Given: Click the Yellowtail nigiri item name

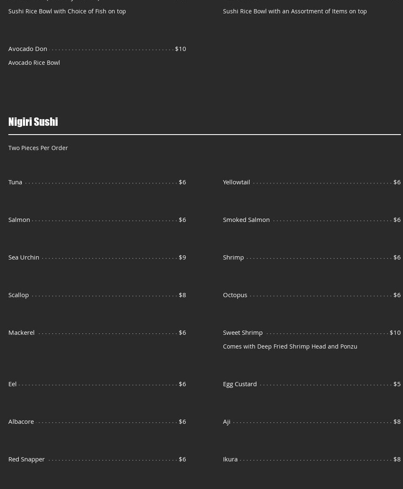Looking at the screenshot, I should tap(236, 182).
